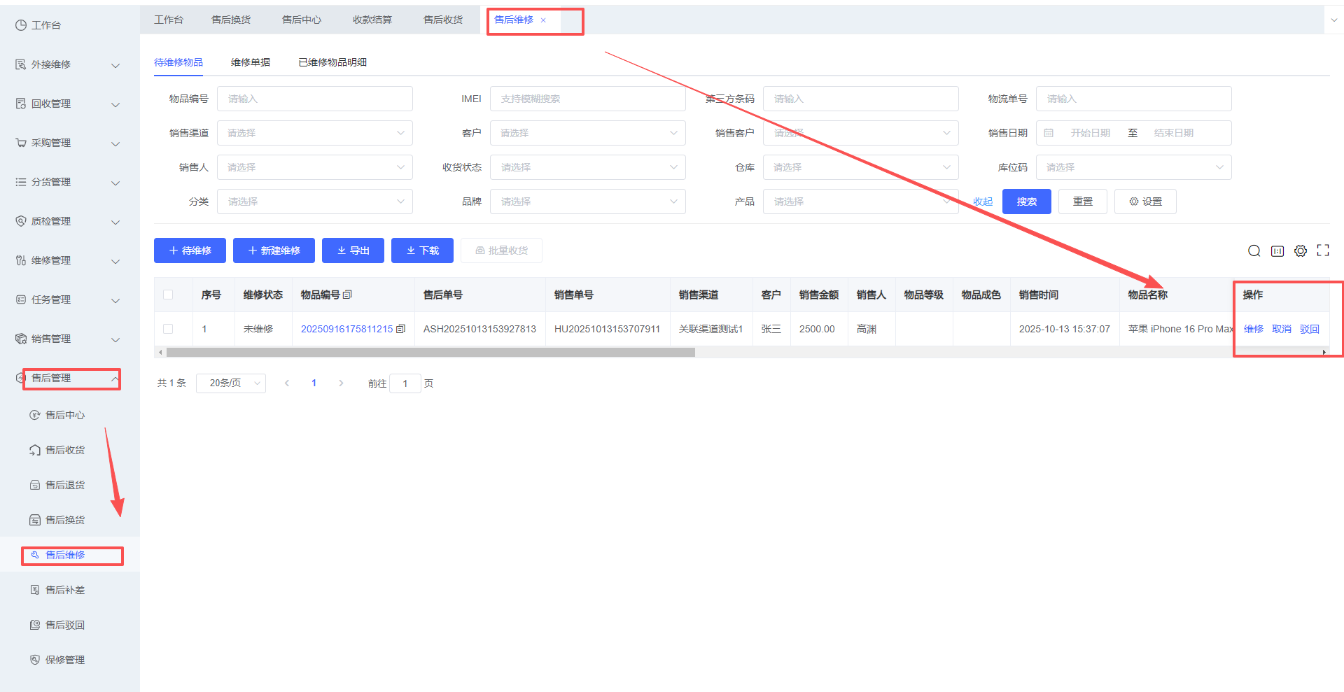Click the column display icon above table
The height and width of the screenshot is (692, 1344).
pos(1277,250)
